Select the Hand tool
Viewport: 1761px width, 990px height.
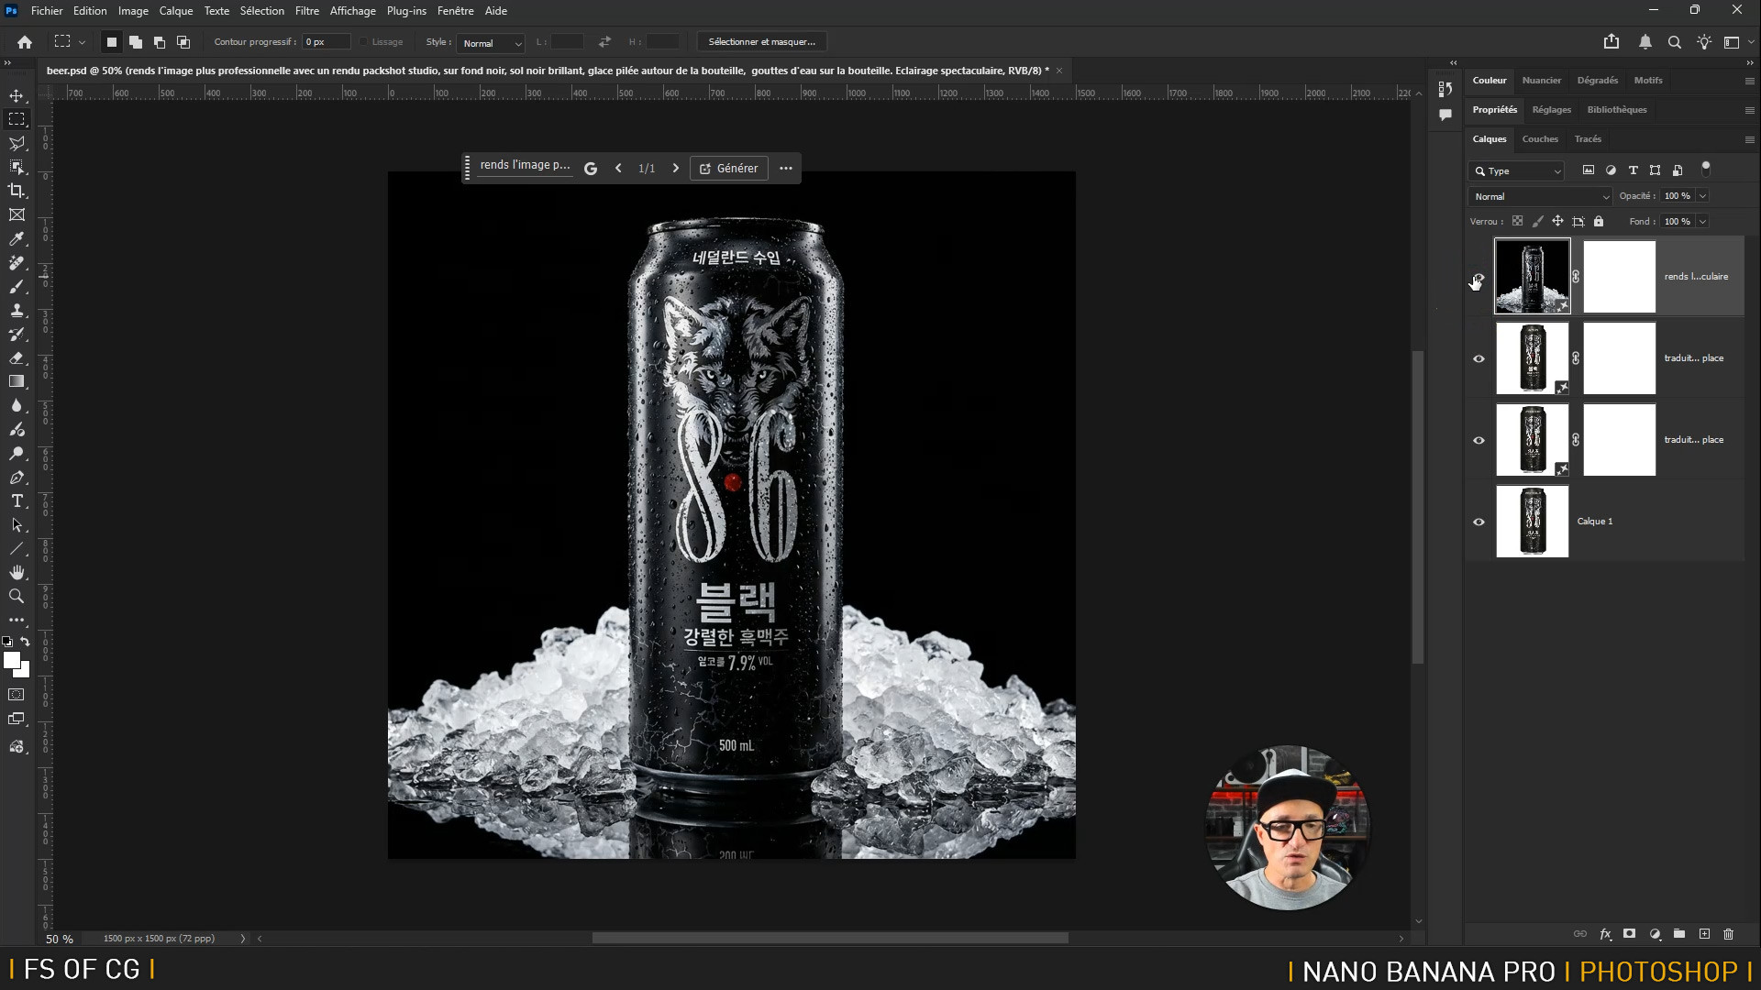[x=17, y=572]
